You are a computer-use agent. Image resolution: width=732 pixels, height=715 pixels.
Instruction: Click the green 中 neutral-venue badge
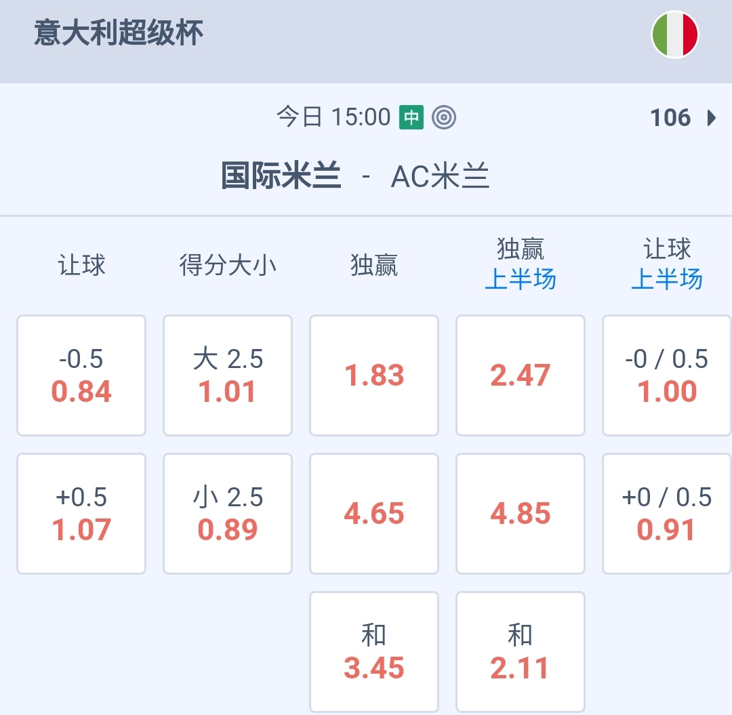click(x=411, y=117)
